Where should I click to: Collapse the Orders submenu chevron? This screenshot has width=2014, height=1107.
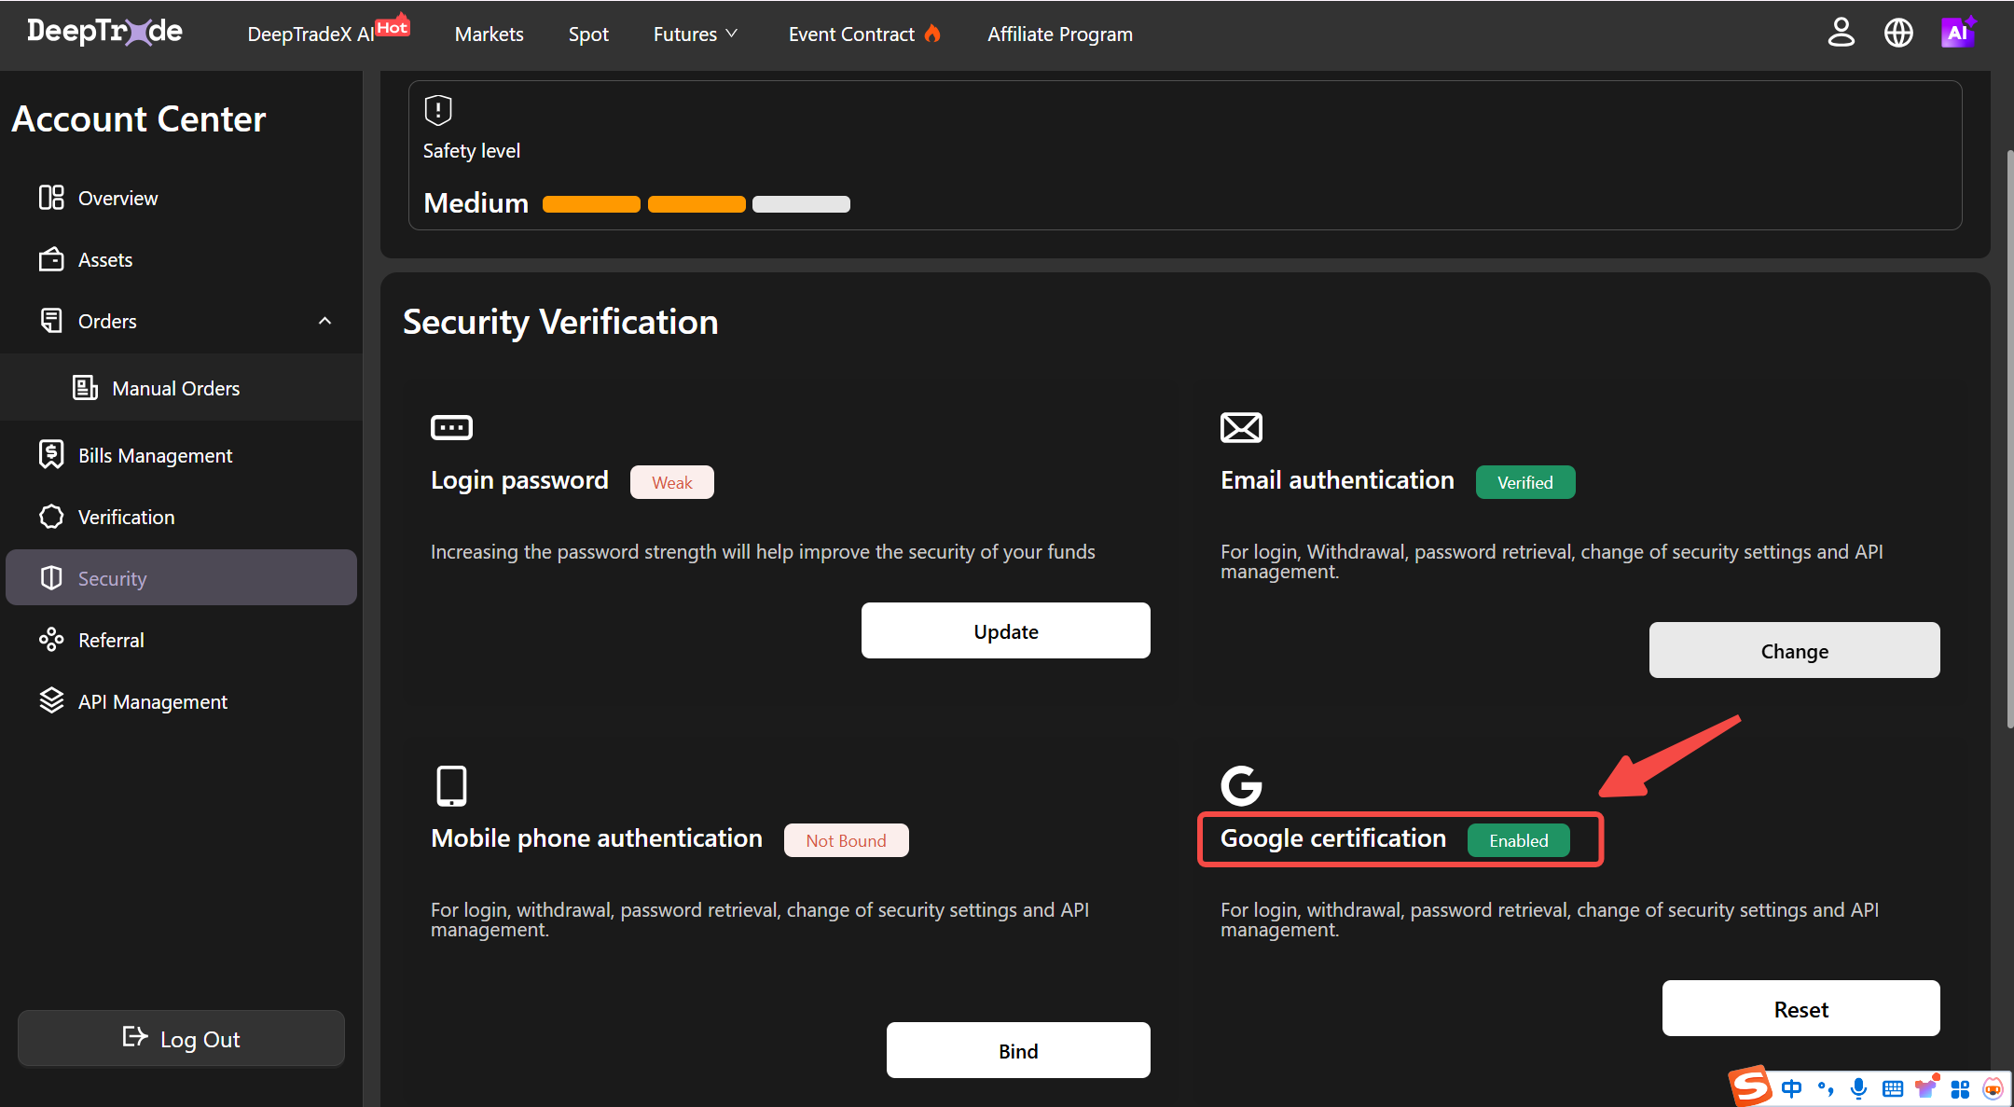(324, 321)
